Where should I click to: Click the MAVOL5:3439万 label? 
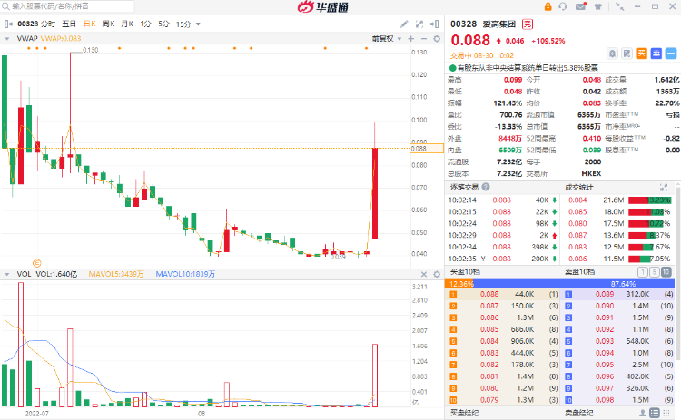click(x=116, y=274)
